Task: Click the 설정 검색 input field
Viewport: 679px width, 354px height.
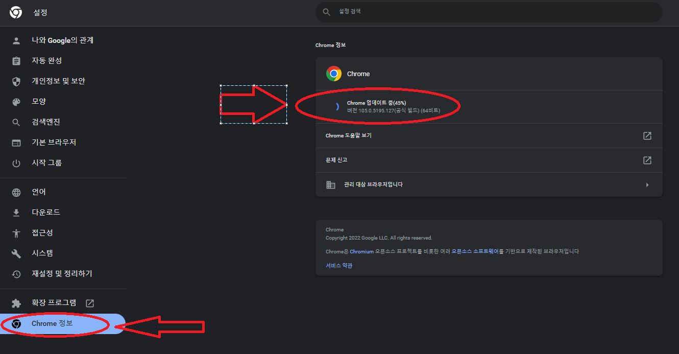Action: point(489,12)
